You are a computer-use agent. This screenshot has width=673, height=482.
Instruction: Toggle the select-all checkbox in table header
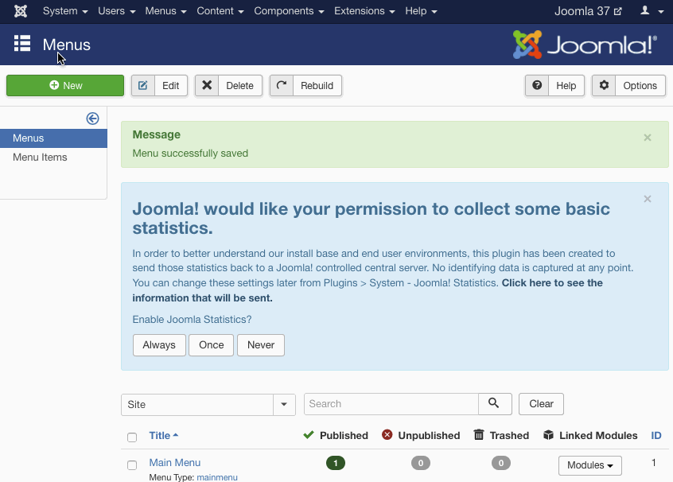pos(132,437)
